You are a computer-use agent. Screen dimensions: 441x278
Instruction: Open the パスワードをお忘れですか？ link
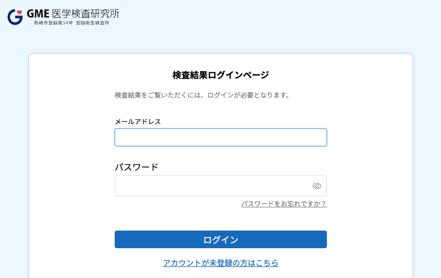(x=283, y=204)
